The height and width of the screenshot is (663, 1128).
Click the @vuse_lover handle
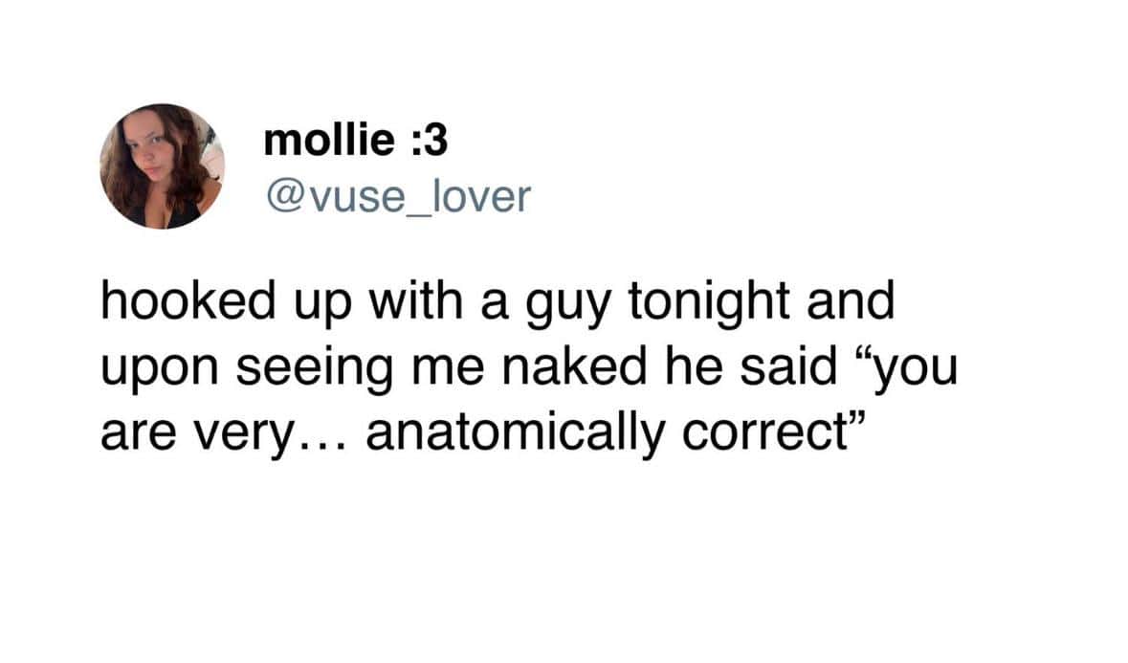coord(395,196)
